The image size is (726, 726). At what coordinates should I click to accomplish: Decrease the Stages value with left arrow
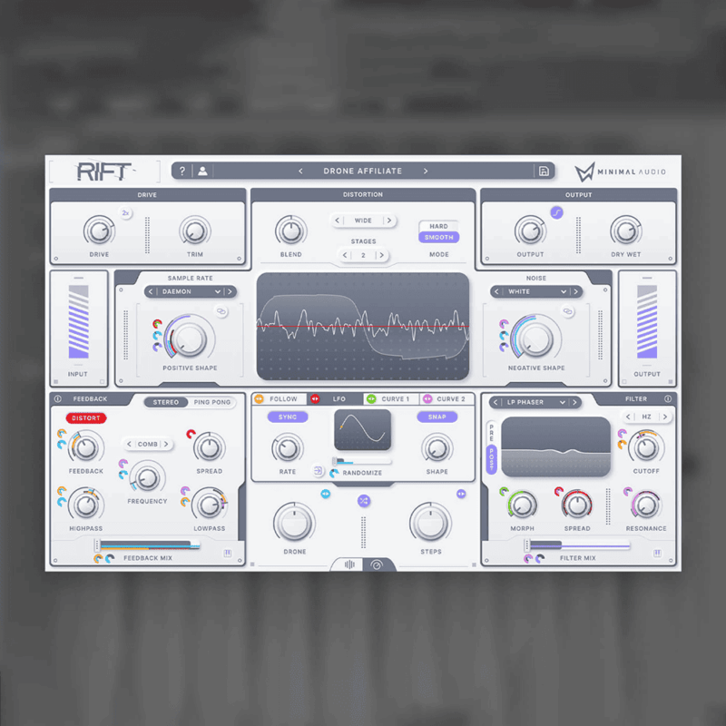pyautogui.click(x=345, y=255)
